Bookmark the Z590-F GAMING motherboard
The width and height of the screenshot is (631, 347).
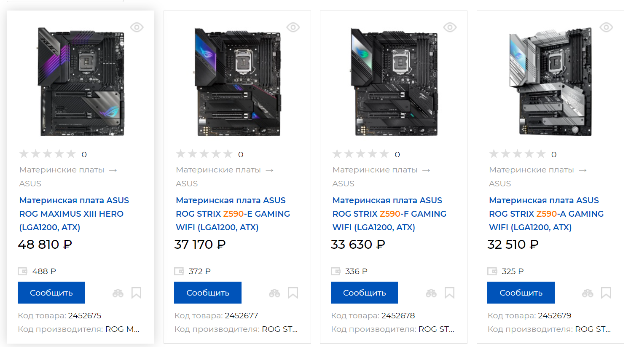449,293
